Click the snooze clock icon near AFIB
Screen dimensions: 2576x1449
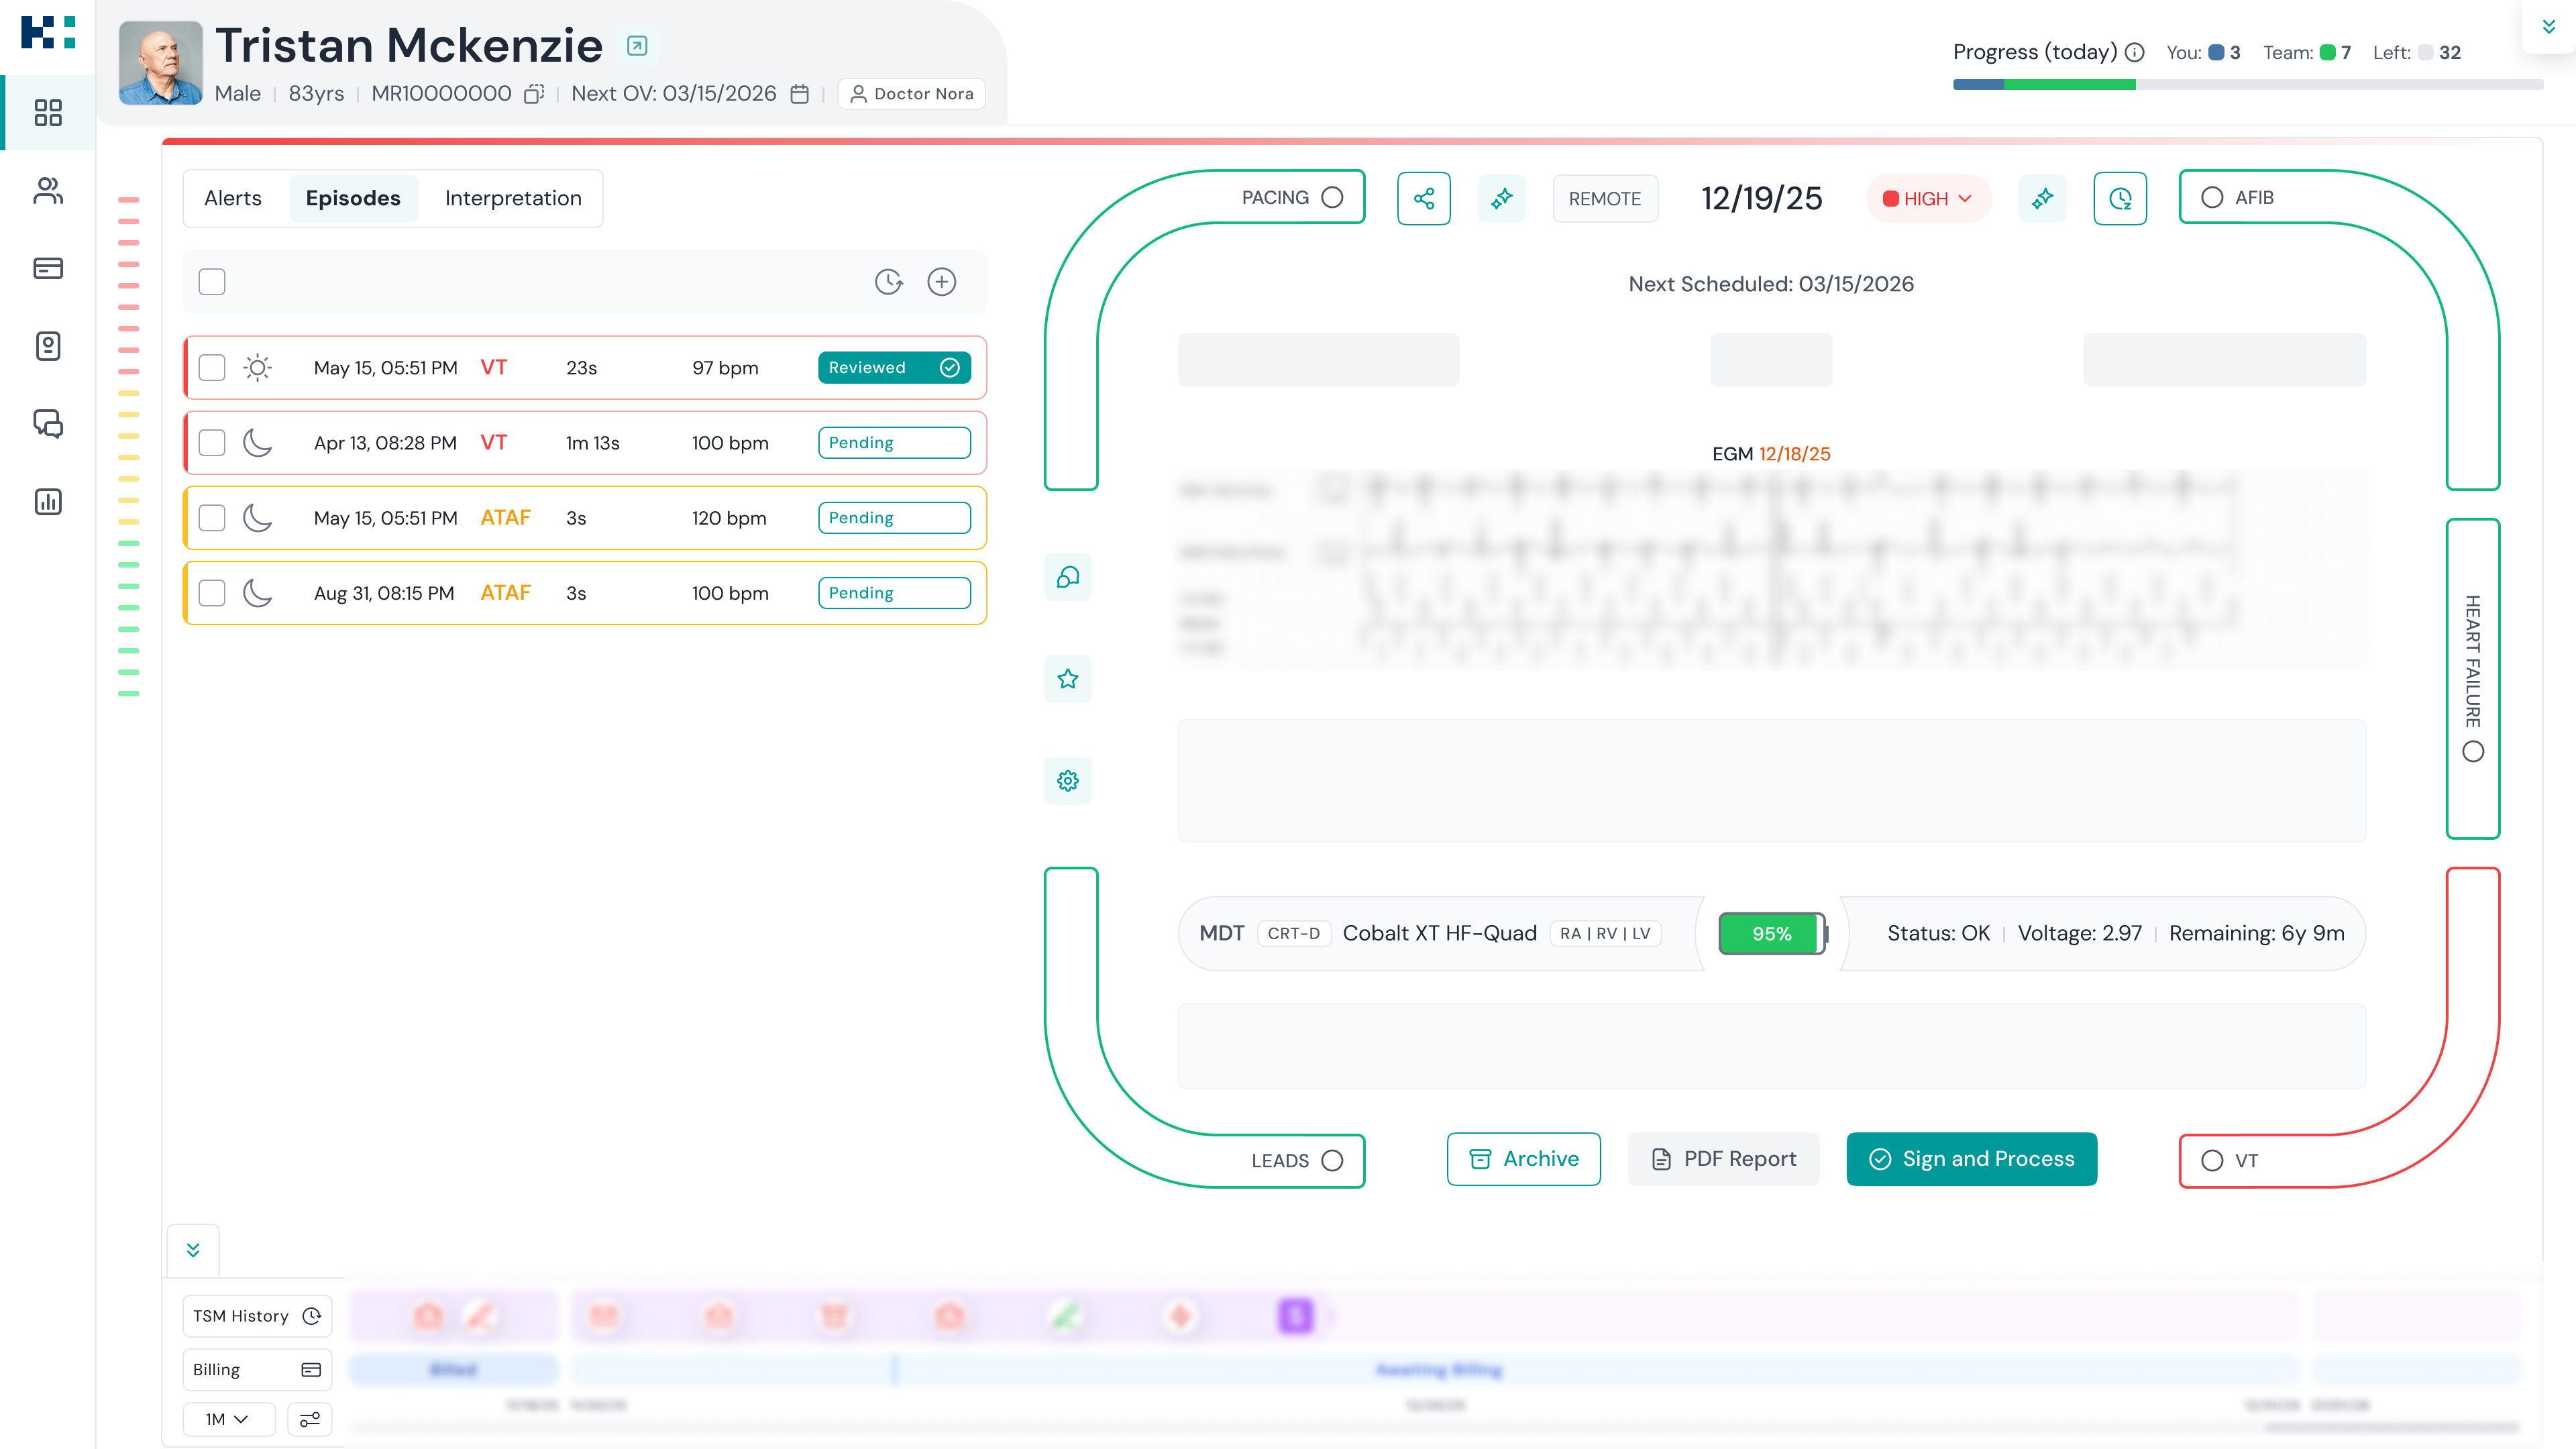(2120, 198)
